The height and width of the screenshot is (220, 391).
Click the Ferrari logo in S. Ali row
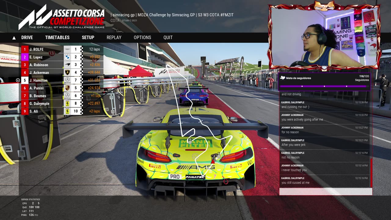point(68,111)
